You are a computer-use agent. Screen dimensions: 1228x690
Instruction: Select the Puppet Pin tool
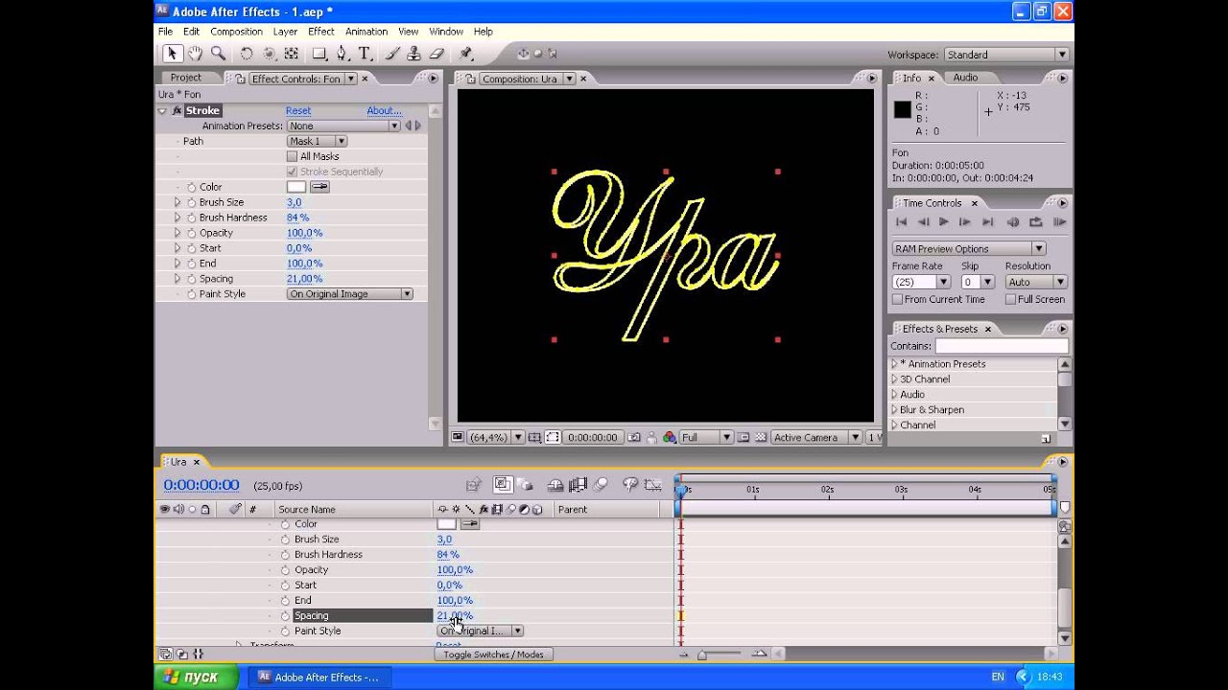[466, 54]
